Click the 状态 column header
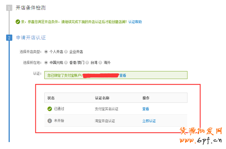Screen dimensions: 226x149 point(51,98)
